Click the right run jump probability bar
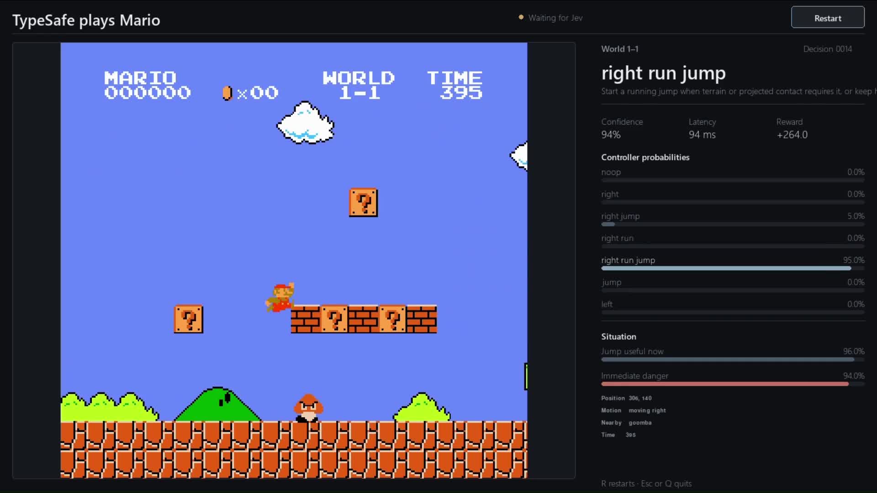The width and height of the screenshot is (877, 493). 733,268
